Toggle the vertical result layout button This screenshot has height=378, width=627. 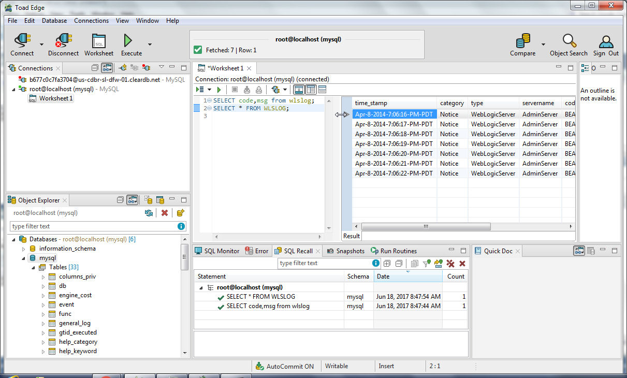tap(311, 90)
